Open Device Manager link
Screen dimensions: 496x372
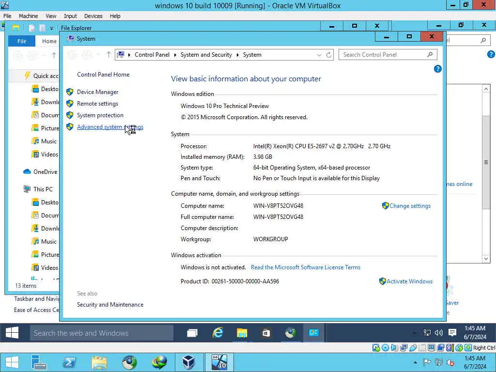coord(97,92)
